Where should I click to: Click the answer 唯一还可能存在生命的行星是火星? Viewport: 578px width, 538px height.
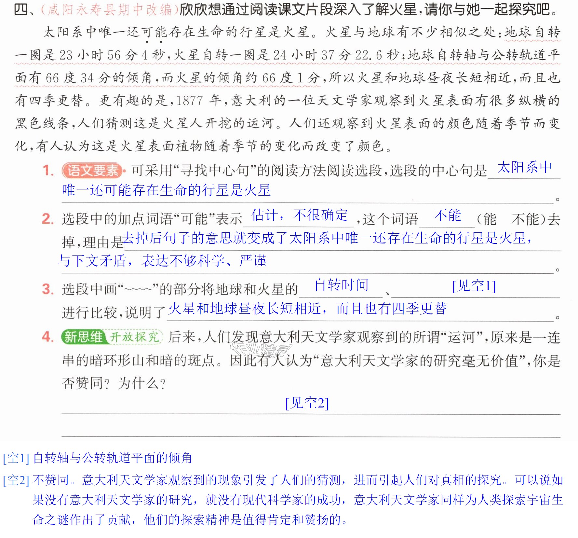tap(166, 190)
